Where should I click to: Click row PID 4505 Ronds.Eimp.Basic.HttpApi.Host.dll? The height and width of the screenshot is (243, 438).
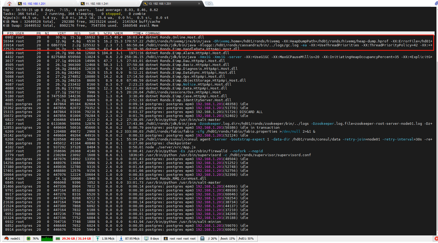(218, 65)
